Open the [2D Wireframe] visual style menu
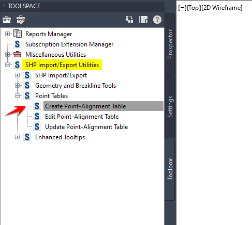The width and height of the screenshot is (252, 225). coord(222,8)
